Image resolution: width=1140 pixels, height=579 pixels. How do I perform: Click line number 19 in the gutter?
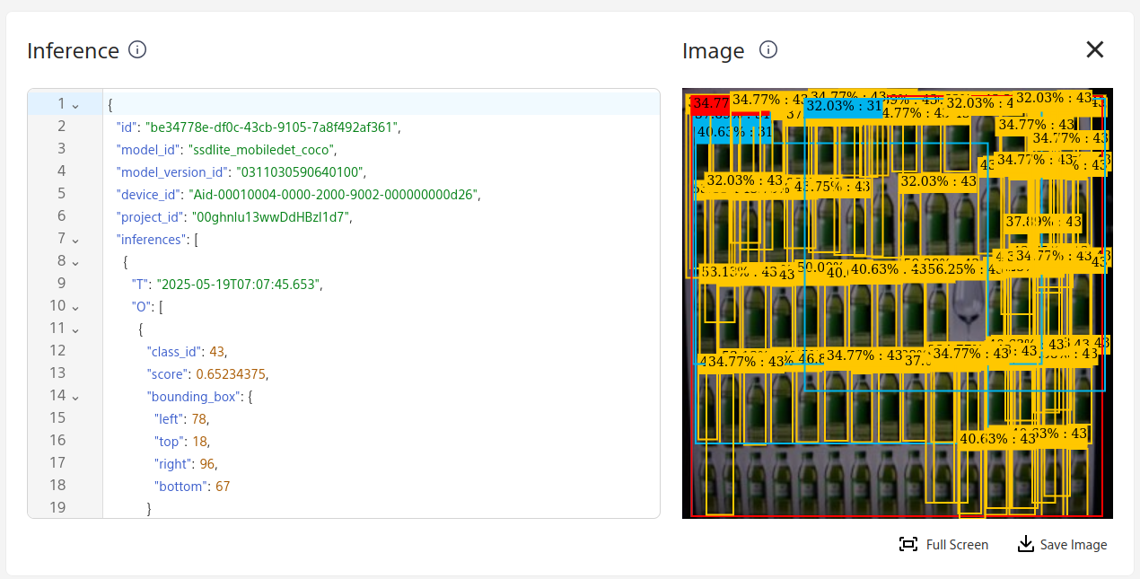point(57,508)
